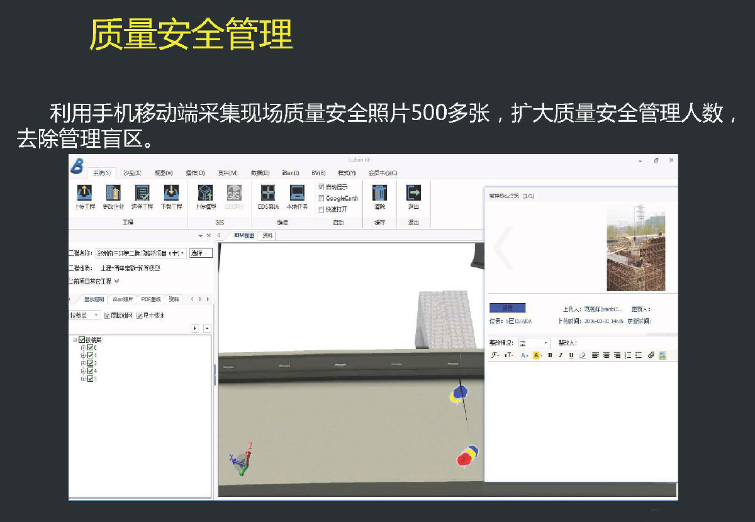Expand tree node for floor 1
Image resolution: width=755 pixels, height=522 pixels.
click(82, 355)
